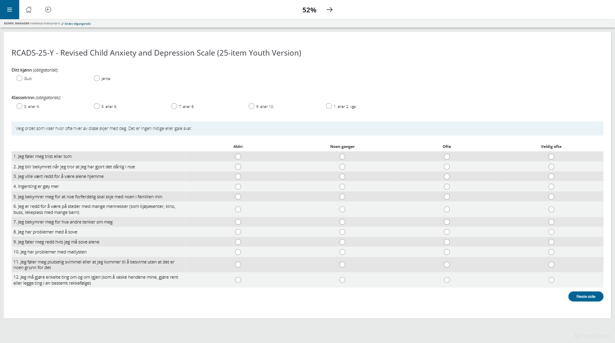The image size is (615, 343).
Task: Click the Neste side button
Action: point(585,297)
